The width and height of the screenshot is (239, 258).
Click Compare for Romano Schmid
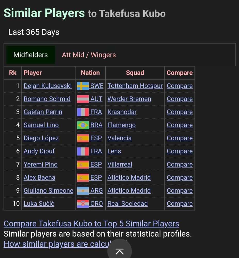point(179,99)
